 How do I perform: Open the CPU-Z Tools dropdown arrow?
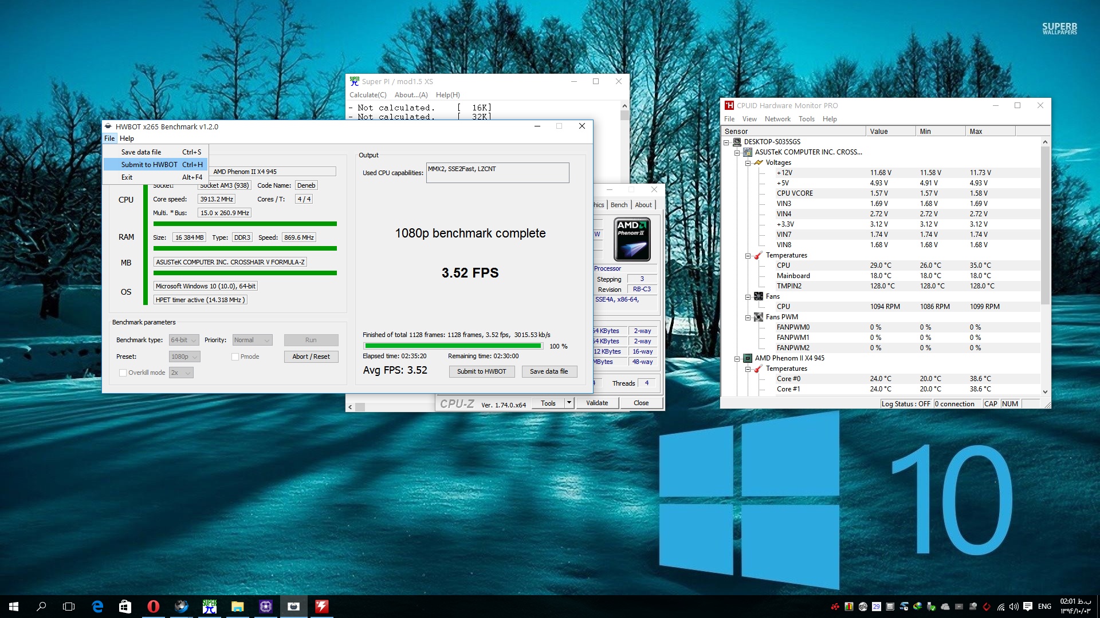tap(569, 403)
